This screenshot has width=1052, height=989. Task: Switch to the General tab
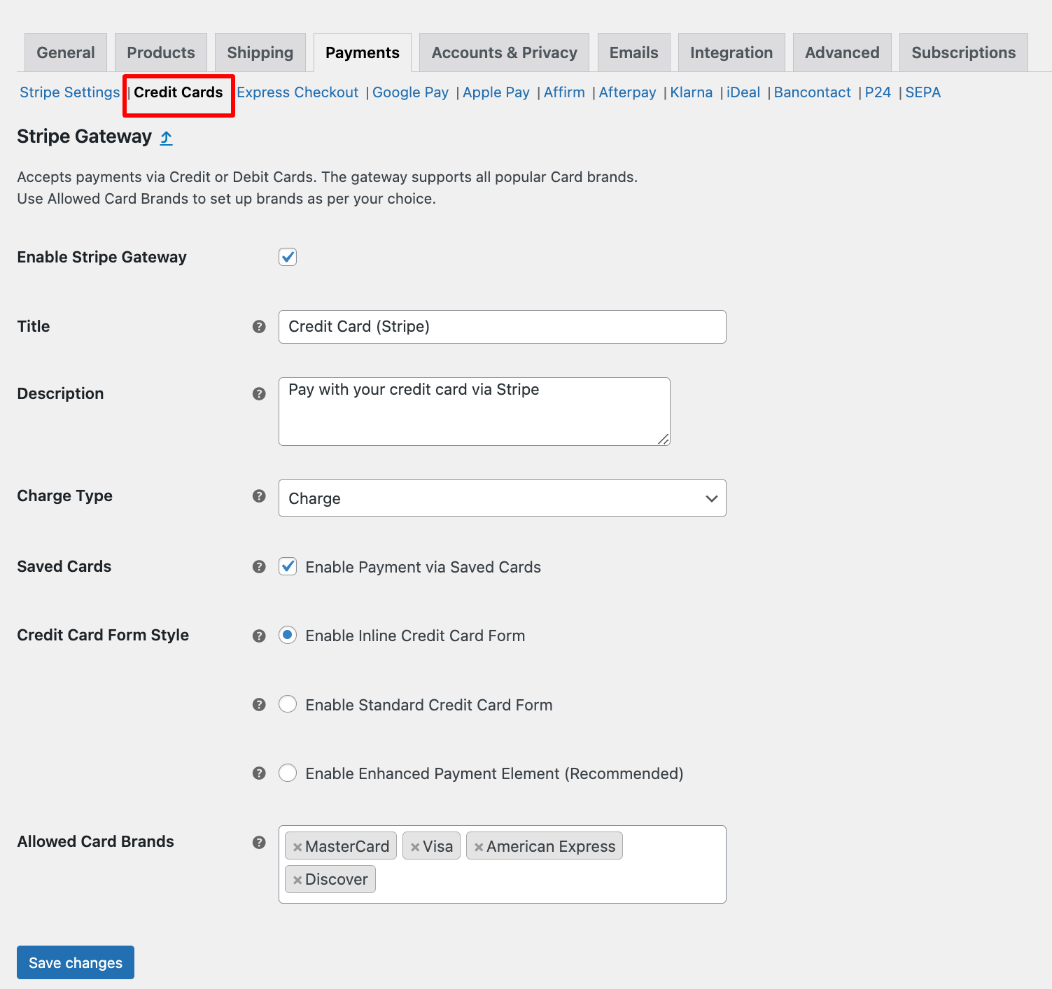(x=66, y=52)
